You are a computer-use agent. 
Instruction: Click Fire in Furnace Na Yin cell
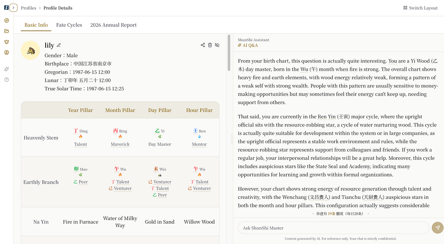(80, 222)
